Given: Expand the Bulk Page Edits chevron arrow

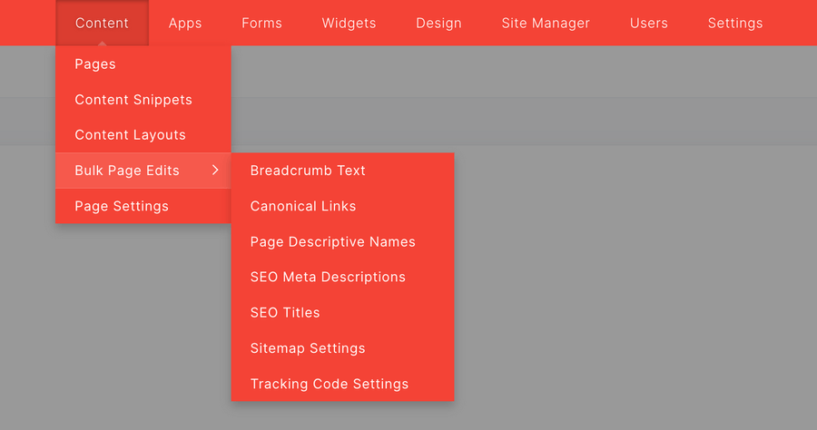Looking at the screenshot, I should tap(215, 170).
